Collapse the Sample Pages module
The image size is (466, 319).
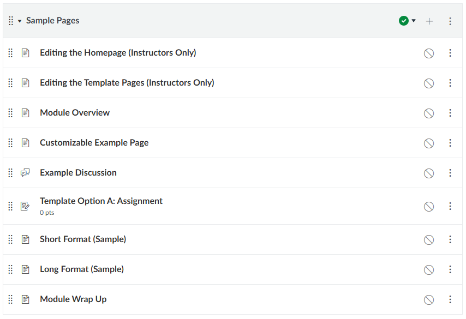point(20,21)
